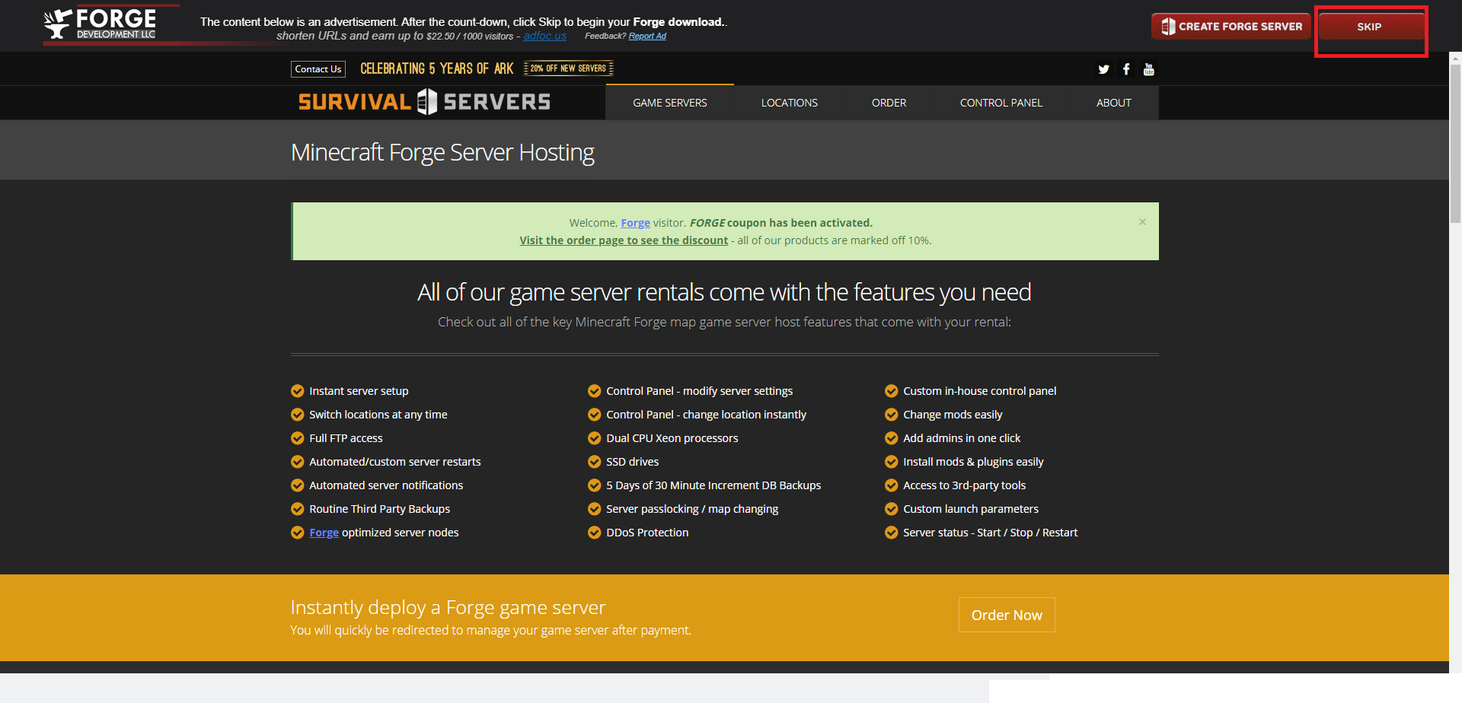Click checkmark icon beside DDoS Protection

tap(595, 533)
